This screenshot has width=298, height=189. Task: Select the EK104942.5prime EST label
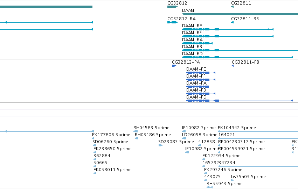[x=237, y=128]
